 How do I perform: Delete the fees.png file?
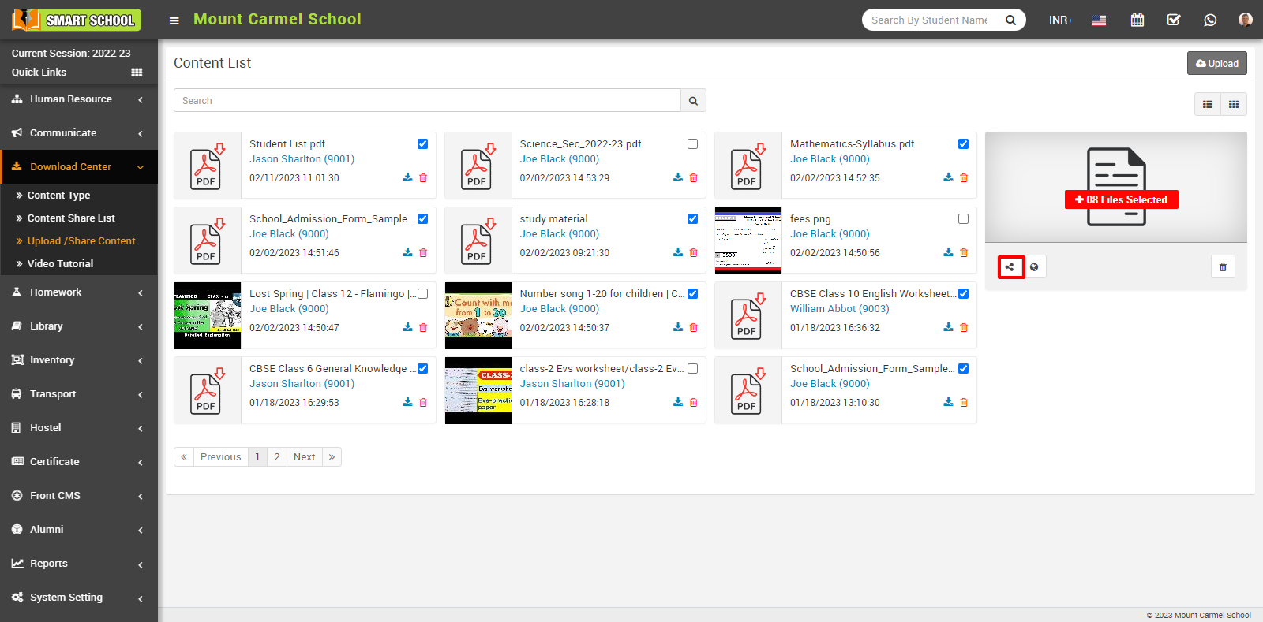(x=964, y=253)
